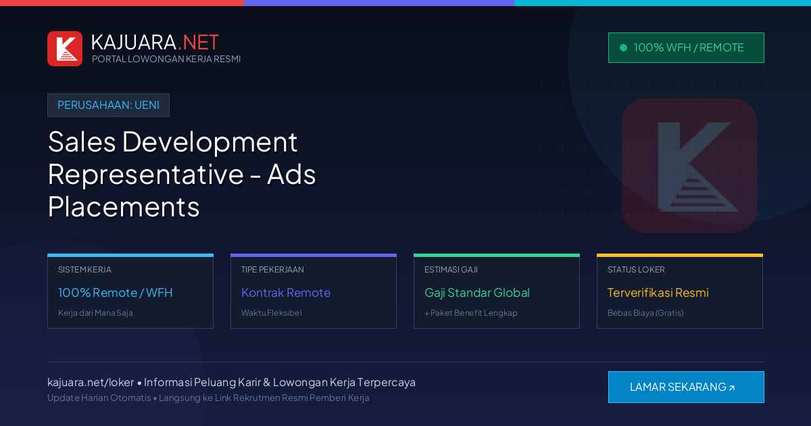Click the green dot in the remote badge
Viewport: 811px width, 426px height.
coord(623,47)
